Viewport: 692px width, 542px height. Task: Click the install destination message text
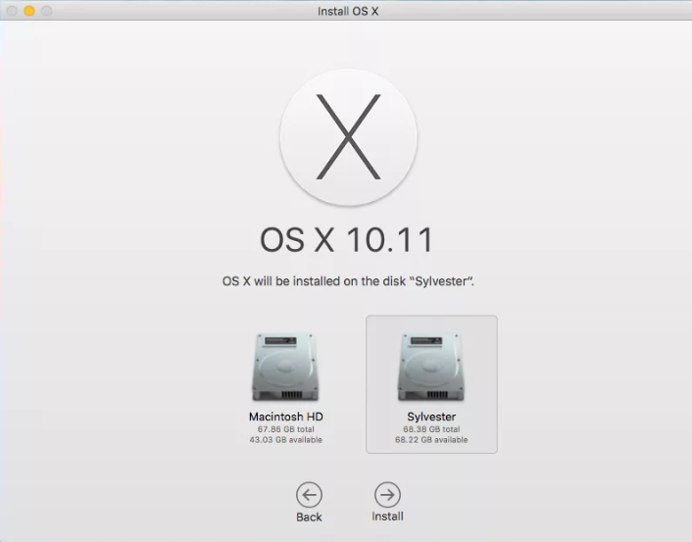click(349, 281)
